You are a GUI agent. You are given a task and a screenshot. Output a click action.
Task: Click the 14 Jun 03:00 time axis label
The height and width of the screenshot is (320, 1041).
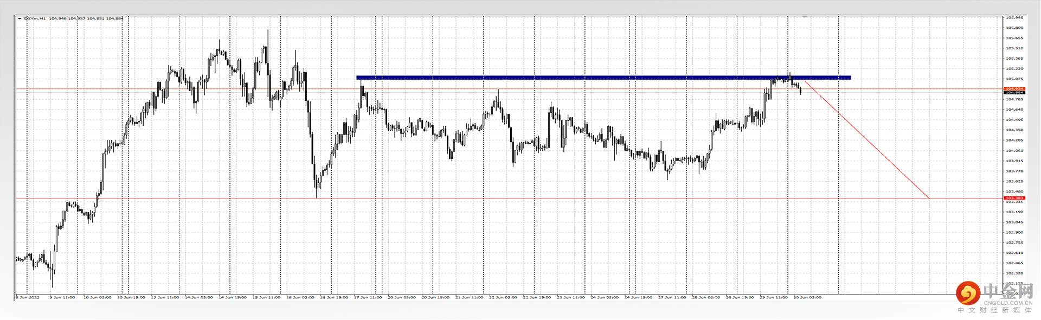(x=199, y=297)
